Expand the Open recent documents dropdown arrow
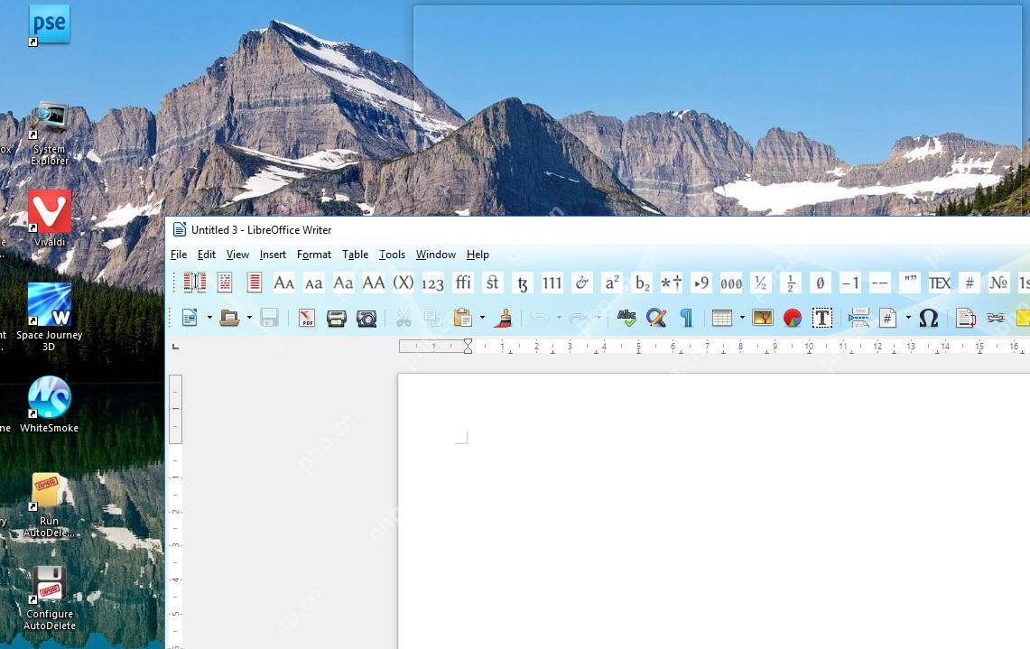 tap(249, 318)
